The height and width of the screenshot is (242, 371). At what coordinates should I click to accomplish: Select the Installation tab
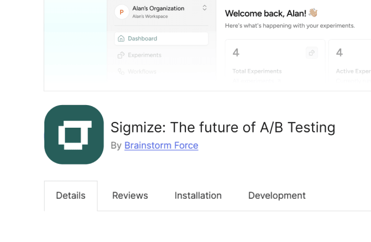[198, 196]
